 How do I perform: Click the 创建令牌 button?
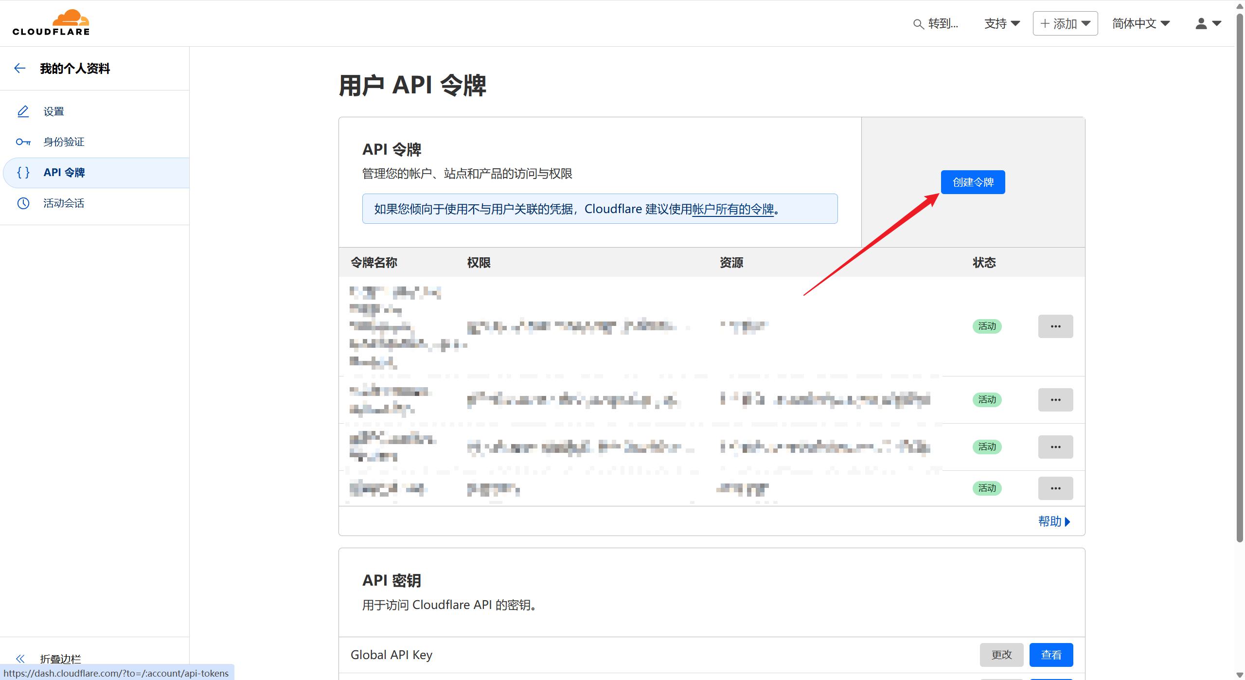(973, 182)
